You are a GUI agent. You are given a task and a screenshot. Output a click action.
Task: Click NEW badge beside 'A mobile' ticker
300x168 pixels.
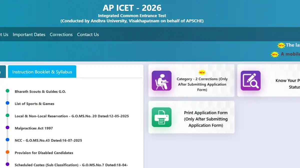[275, 54]
